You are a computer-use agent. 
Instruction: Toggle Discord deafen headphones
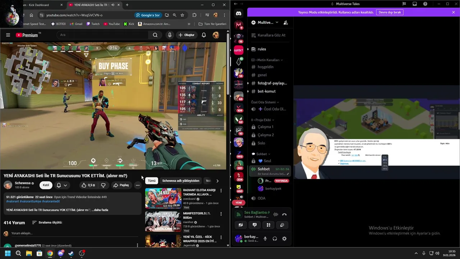point(275,238)
